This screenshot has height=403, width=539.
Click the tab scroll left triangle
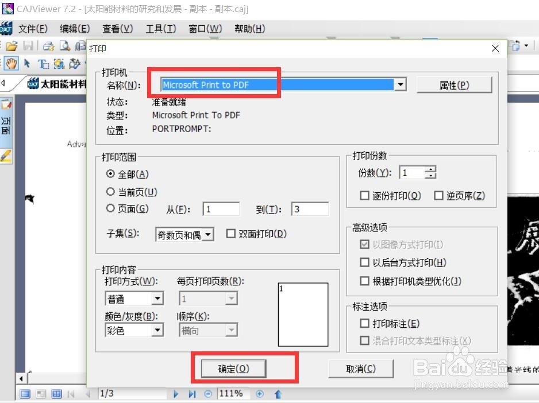click(x=3, y=83)
